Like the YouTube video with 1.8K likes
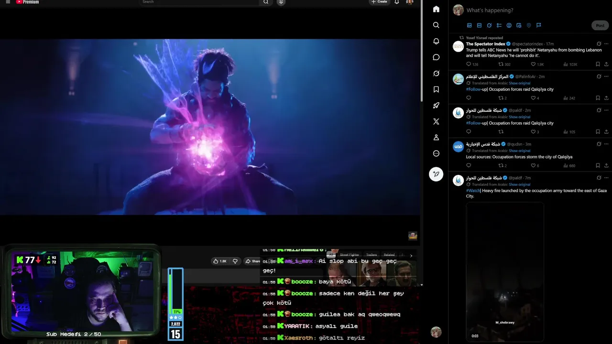This screenshot has width=612, height=344. [220, 261]
